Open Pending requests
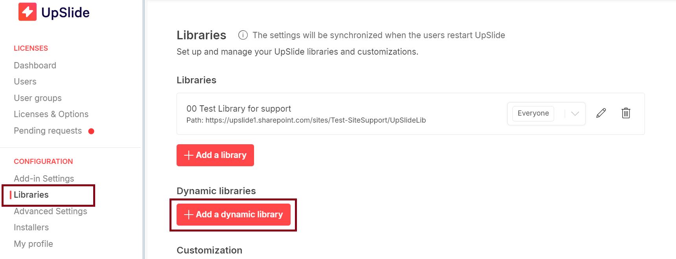The image size is (676, 259). (x=48, y=130)
